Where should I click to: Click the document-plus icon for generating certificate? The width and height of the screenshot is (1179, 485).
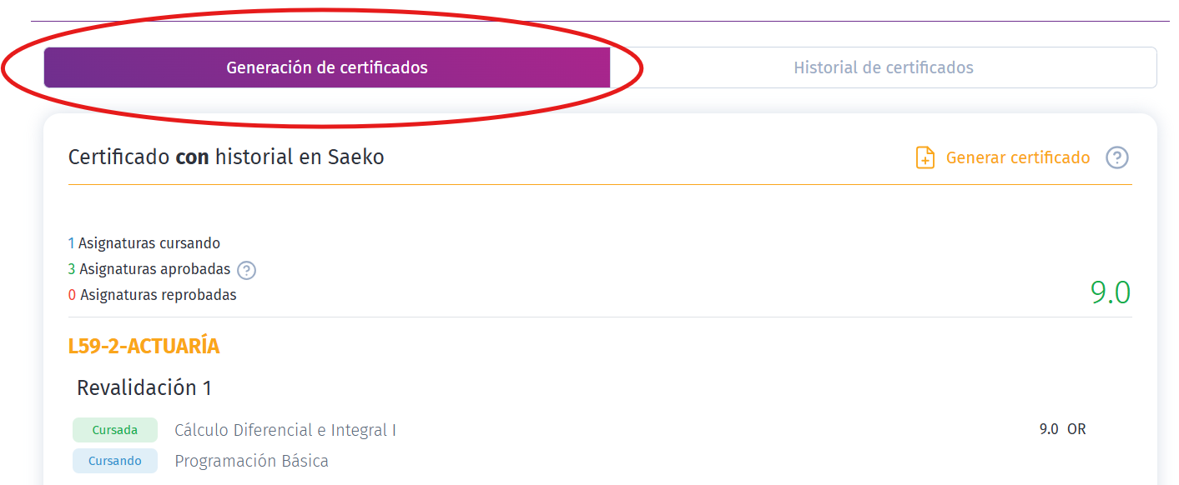[x=925, y=157]
